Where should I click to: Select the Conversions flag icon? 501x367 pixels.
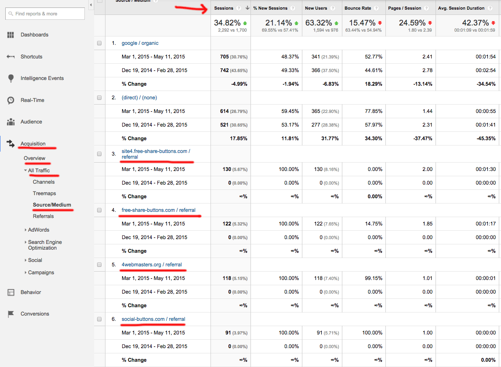[x=11, y=314]
